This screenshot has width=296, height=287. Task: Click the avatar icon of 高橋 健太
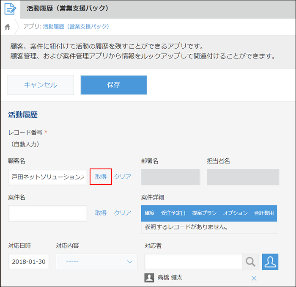point(149,278)
